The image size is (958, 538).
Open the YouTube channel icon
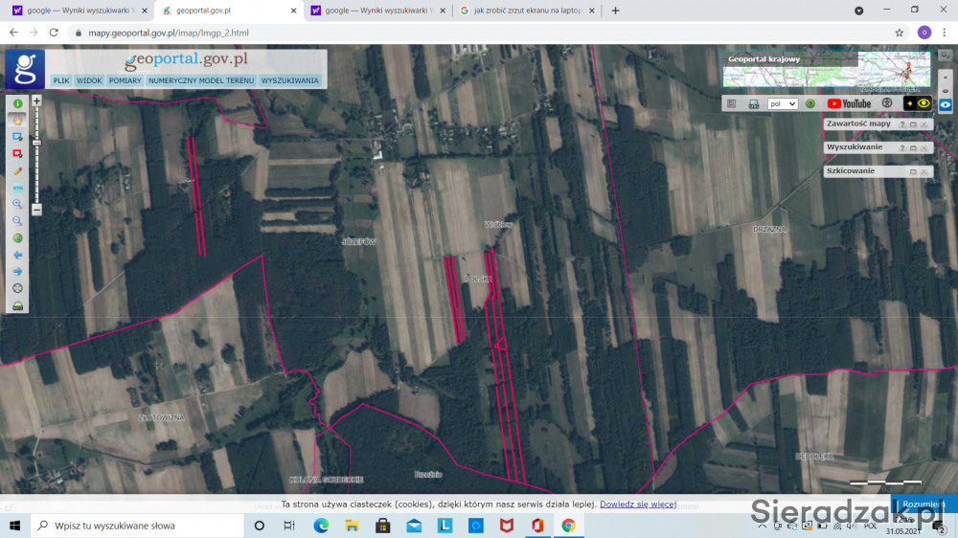[849, 103]
